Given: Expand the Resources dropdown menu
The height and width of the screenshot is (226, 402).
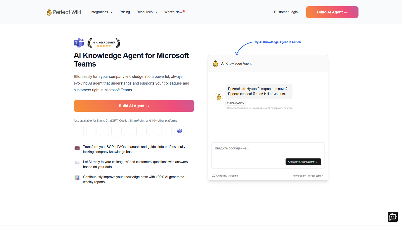Looking at the screenshot, I should pyautogui.click(x=147, y=12).
